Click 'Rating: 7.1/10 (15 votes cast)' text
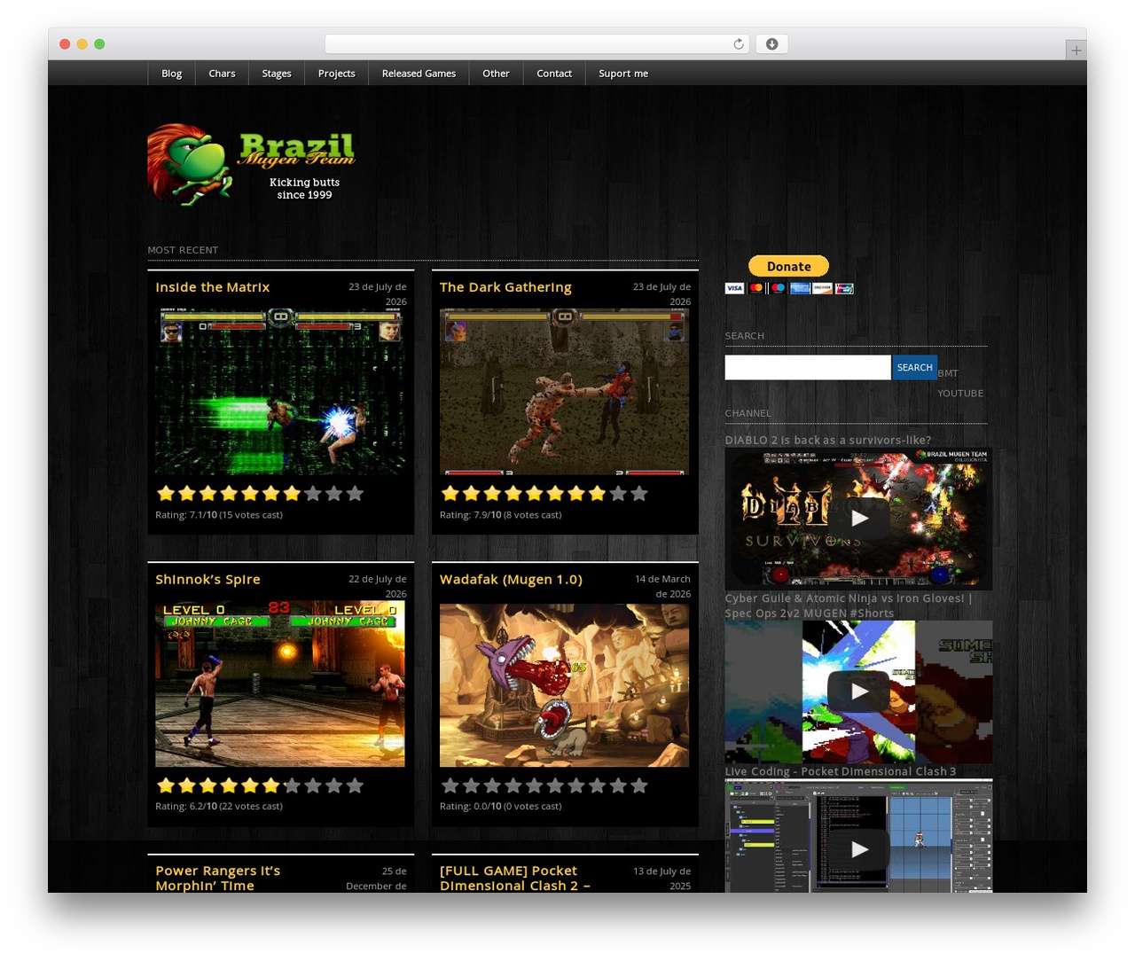Image resolution: width=1135 pixels, height=961 pixels. click(x=219, y=515)
